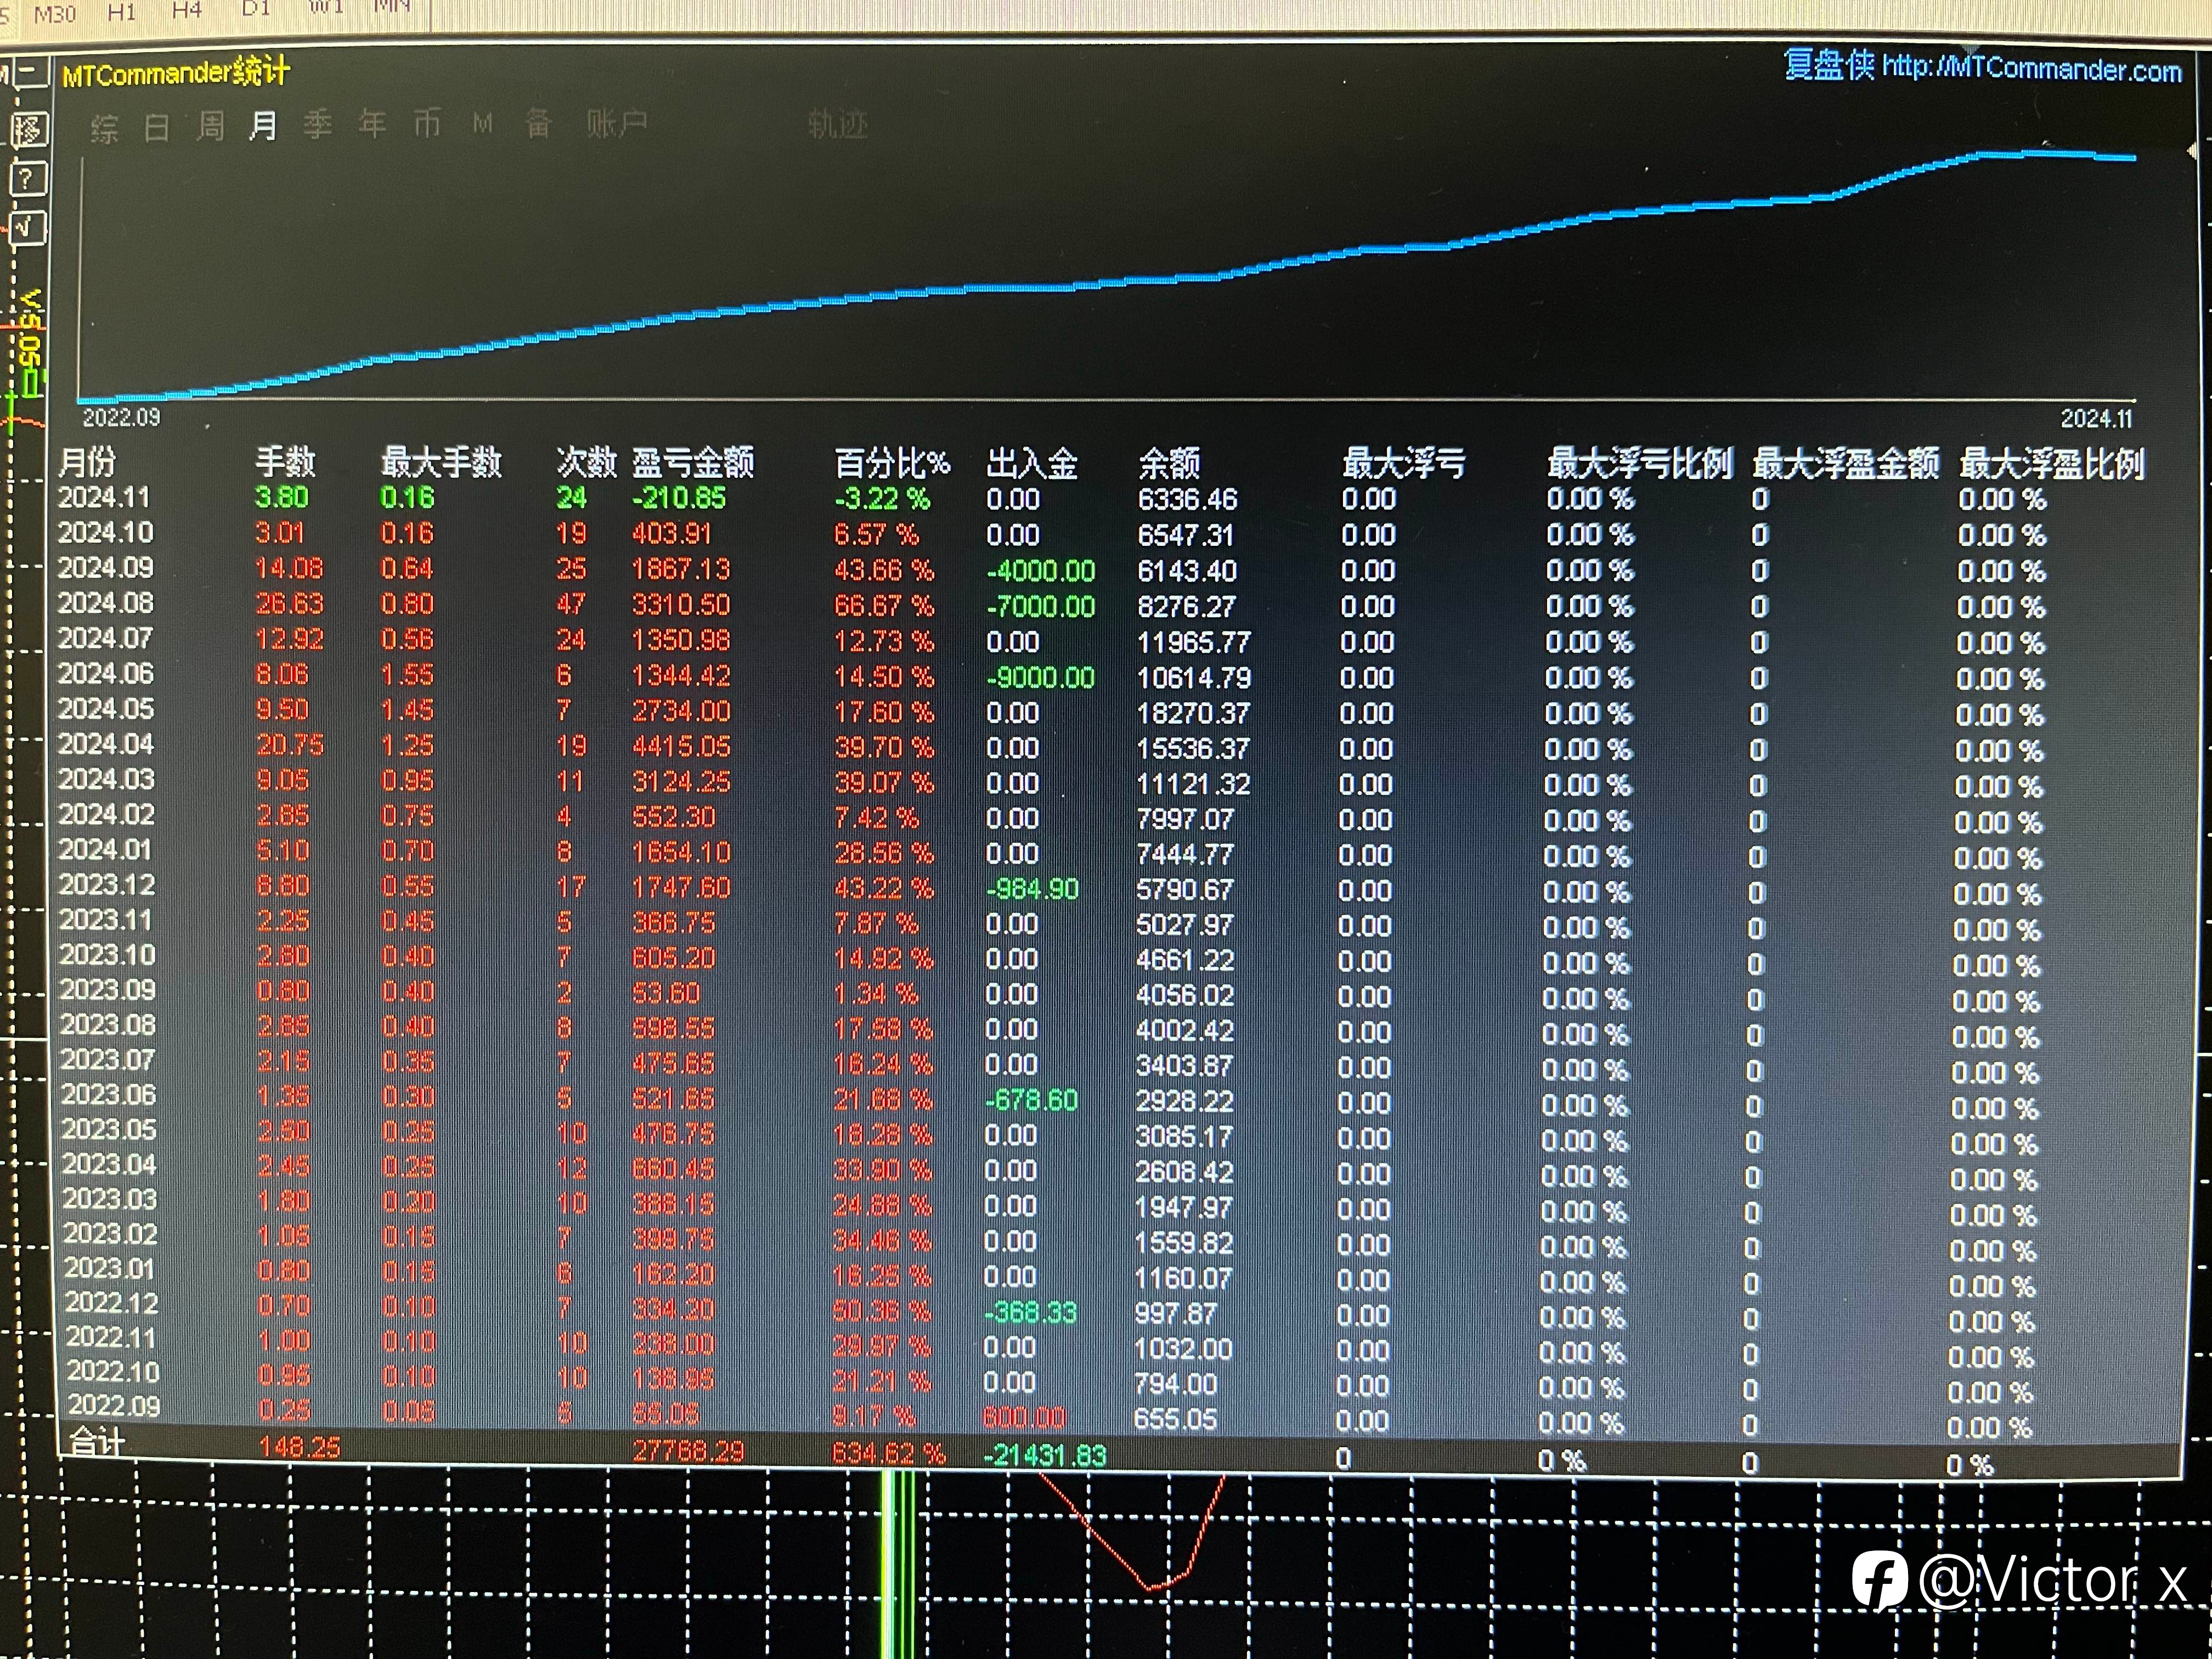
Task: Click the 最大浮亏比例 column header
Action: pyautogui.click(x=1640, y=463)
